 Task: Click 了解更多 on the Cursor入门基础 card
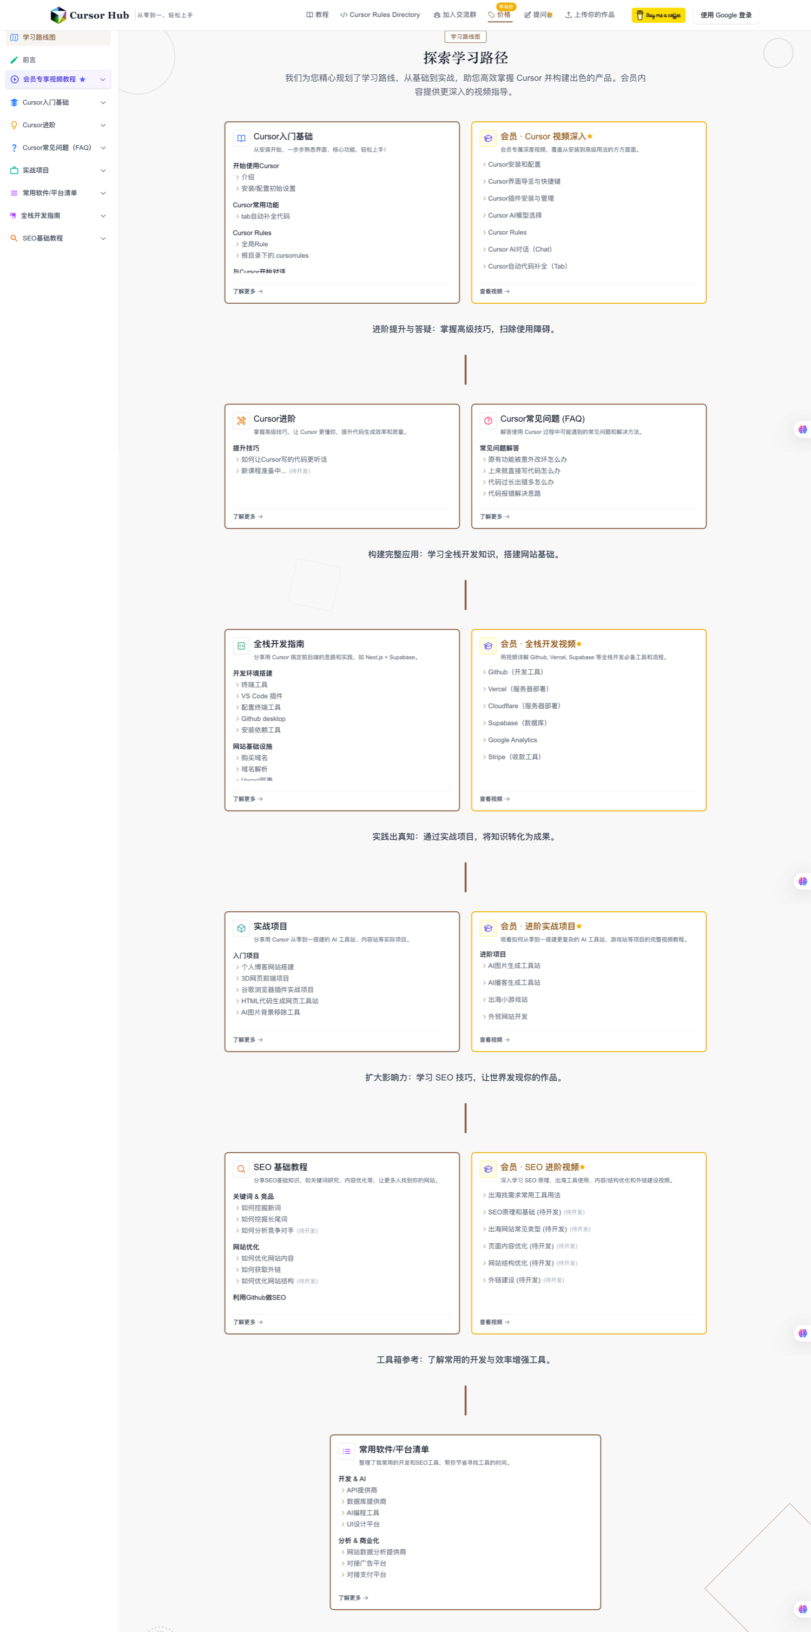pos(248,291)
